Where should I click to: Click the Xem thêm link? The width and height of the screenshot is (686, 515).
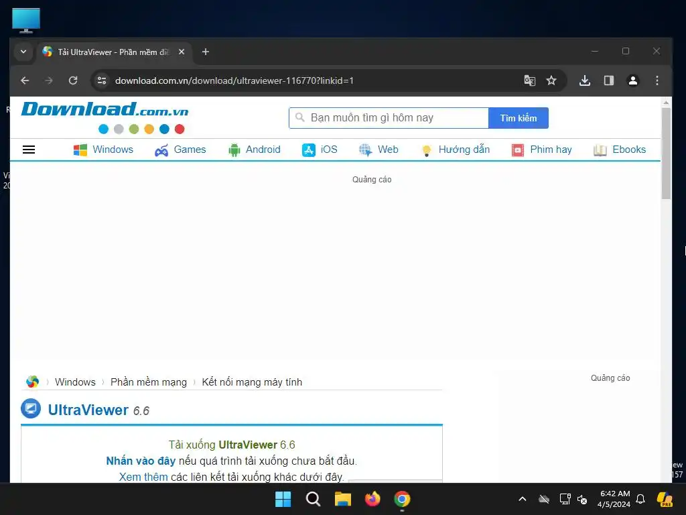(143, 477)
